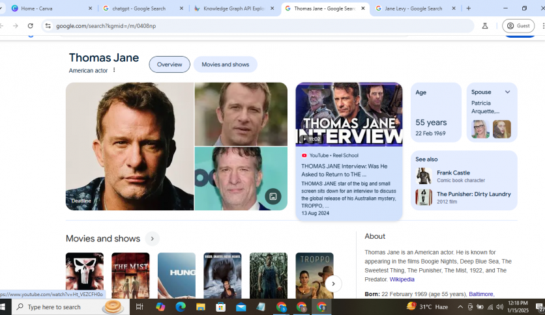Switch to the chatgpt Google Search tab
This screenshot has height=315, width=545.
(x=143, y=8)
